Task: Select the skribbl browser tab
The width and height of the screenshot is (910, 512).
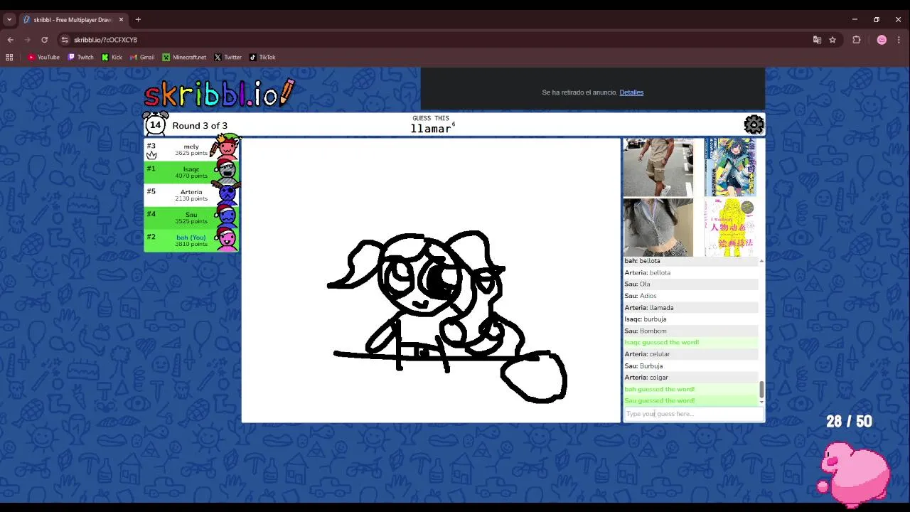Action: point(73,20)
